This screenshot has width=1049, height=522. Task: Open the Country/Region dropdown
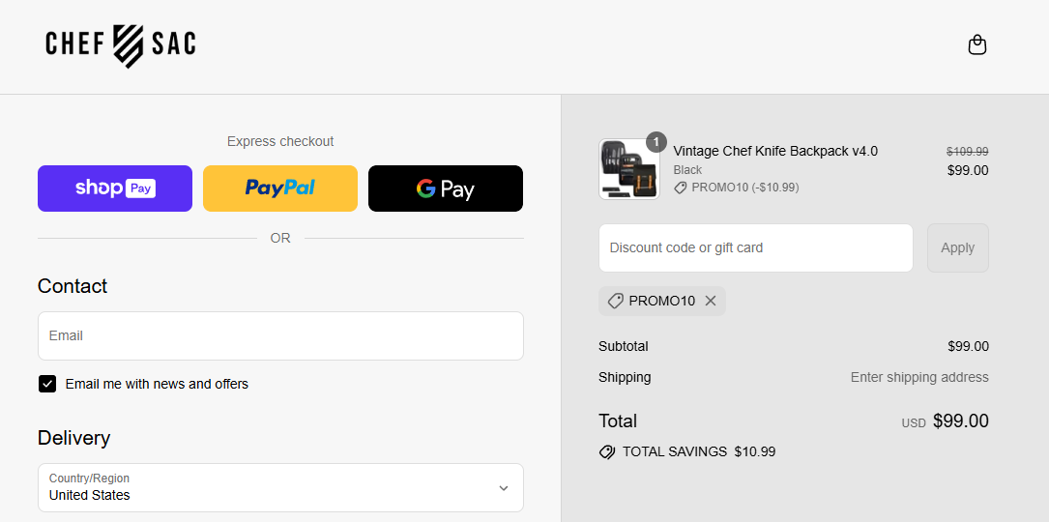point(280,488)
